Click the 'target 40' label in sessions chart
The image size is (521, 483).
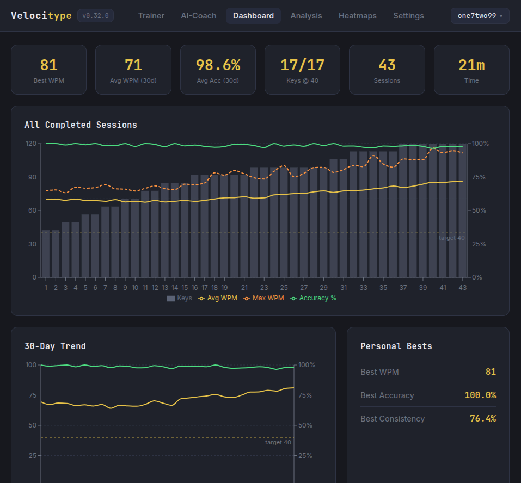pos(451,238)
